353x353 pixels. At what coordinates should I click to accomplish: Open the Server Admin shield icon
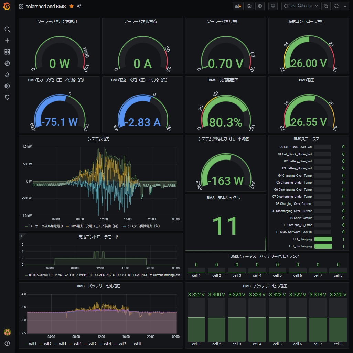point(7,97)
